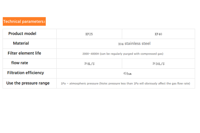Click the ≤5um efficiency value

pyautogui.click(x=127, y=74)
